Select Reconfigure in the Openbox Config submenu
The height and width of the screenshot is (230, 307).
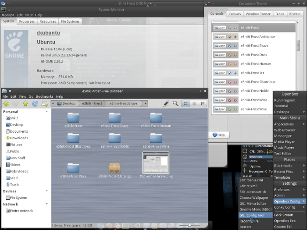coord(256,221)
